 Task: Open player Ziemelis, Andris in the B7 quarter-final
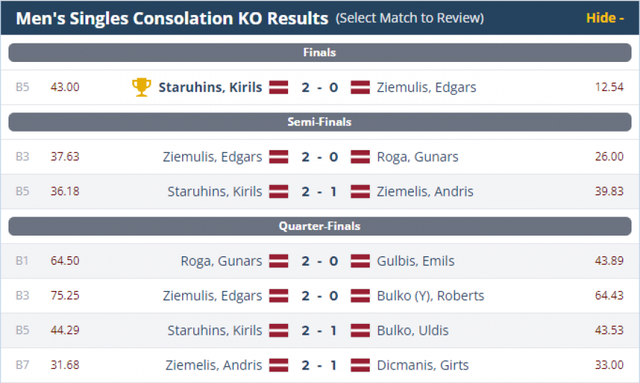tap(213, 365)
